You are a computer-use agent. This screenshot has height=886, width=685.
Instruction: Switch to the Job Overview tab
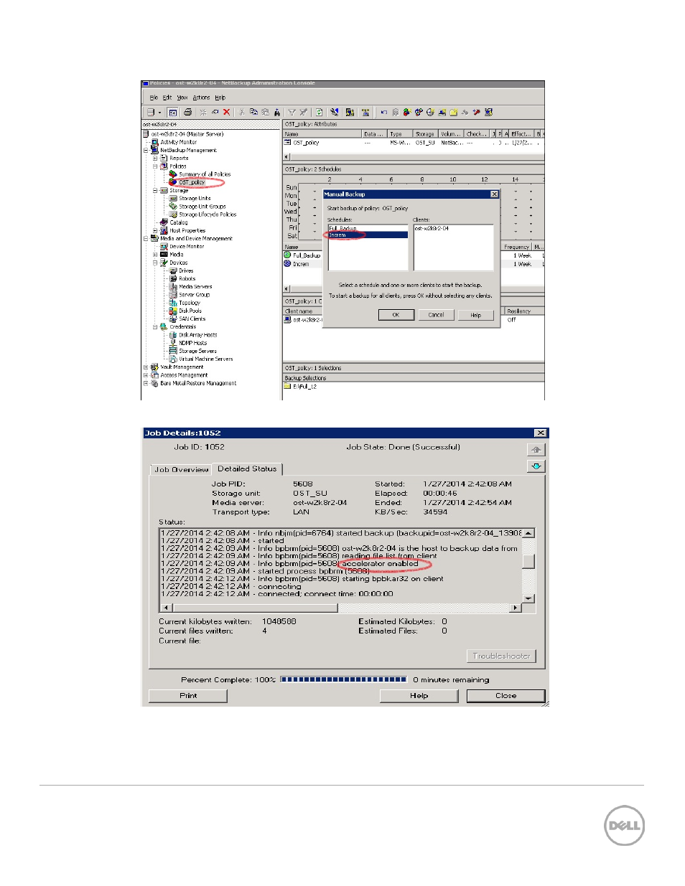[x=181, y=470]
